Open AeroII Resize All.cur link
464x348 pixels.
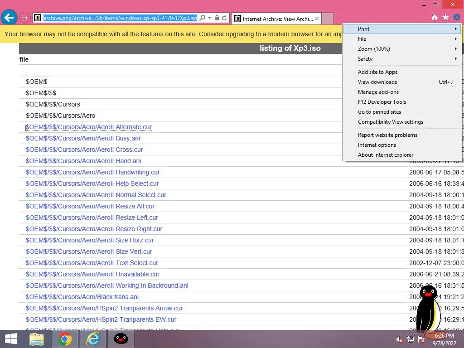point(90,206)
